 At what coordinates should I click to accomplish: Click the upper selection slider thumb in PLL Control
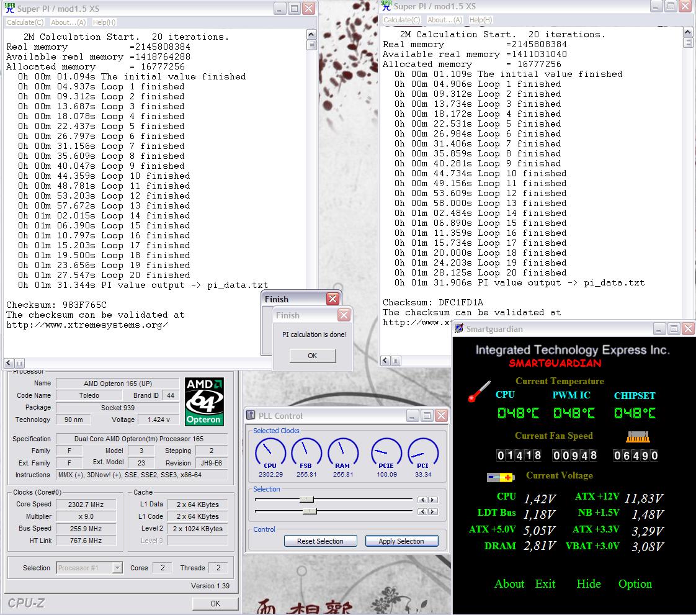306,500
